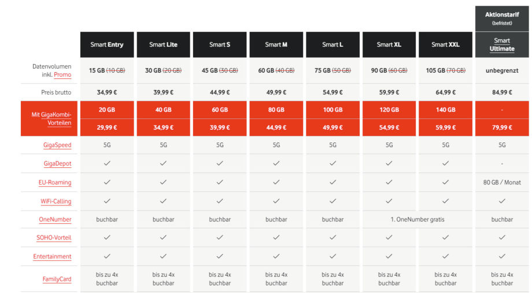Viewport: 532px width, 293px height.
Task: Click the OneNumber link
Action: click(55, 219)
